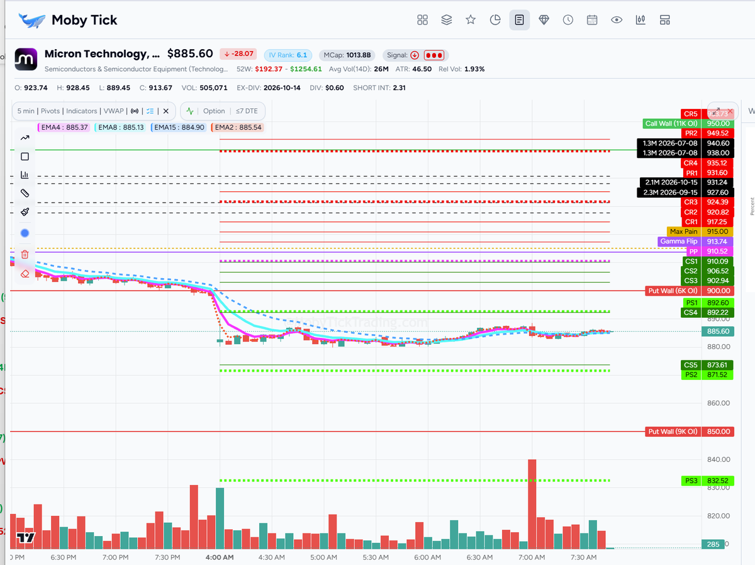Close the chart toolbar with the X
Image resolution: width=755 pixels, height=565 pixels.
tap(166, 111)
